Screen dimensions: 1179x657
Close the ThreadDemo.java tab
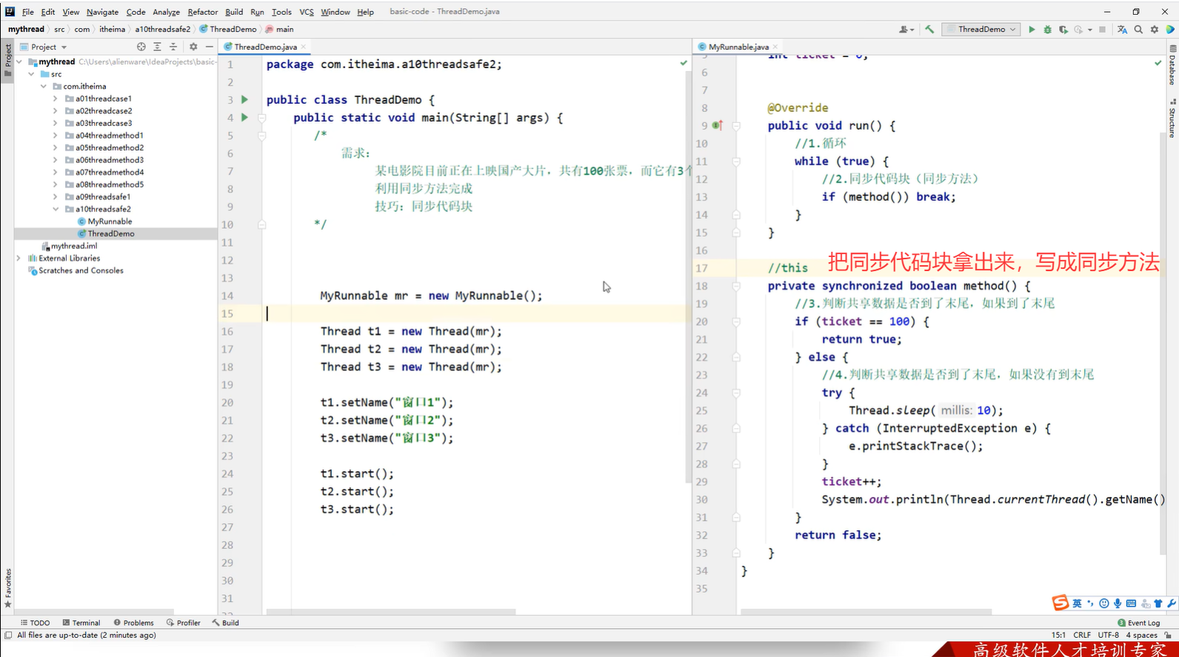304,47
